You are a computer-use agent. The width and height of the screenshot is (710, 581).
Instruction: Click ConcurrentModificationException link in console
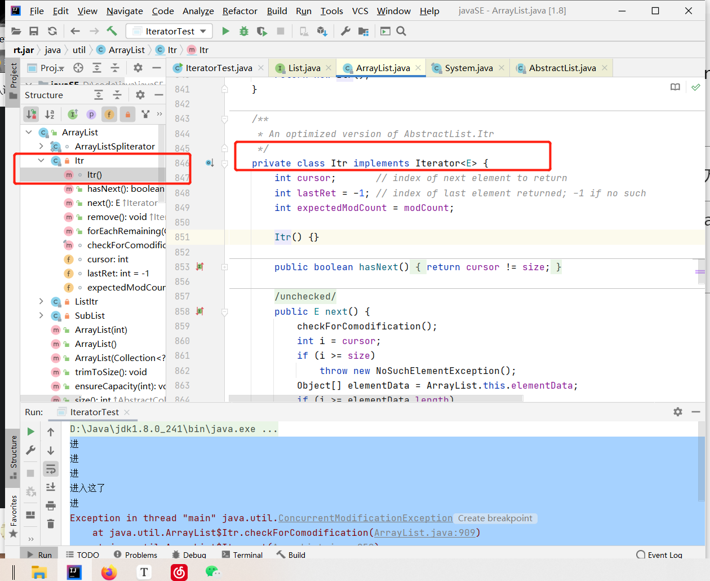pos(365,518)
